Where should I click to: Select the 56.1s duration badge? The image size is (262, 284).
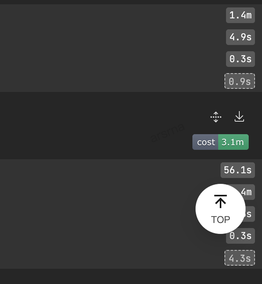[237, 170]
